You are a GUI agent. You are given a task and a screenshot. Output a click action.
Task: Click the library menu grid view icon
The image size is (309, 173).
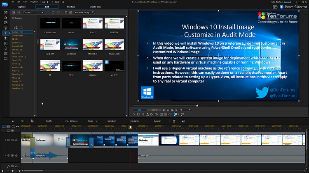[66, 12]
